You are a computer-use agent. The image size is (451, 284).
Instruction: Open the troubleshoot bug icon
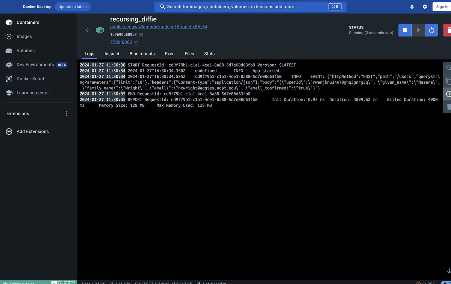412,7
